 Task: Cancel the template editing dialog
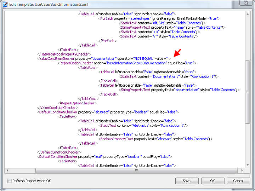click(238, 181)
